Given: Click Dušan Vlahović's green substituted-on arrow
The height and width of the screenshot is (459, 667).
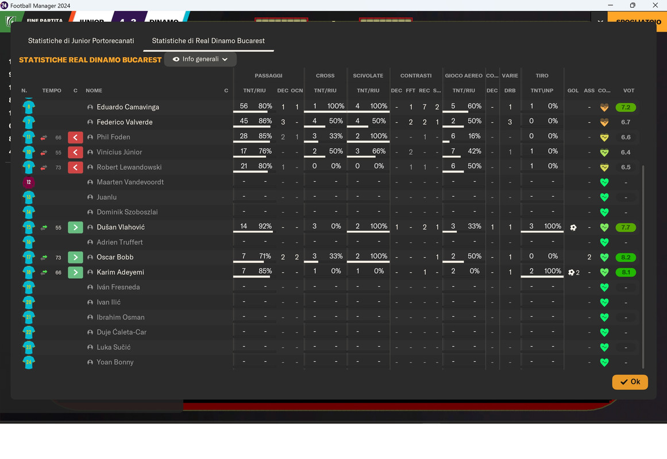Looking at the screenshot, I should coord(75,227).
